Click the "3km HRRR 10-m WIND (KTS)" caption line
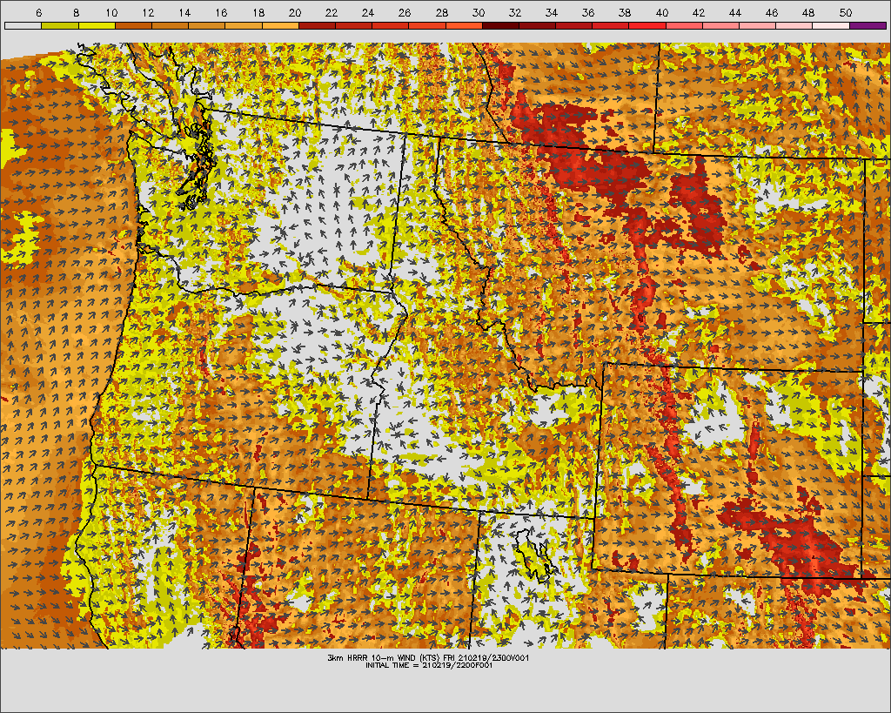Viewport: 891px width, 713px height. (428, 658)
